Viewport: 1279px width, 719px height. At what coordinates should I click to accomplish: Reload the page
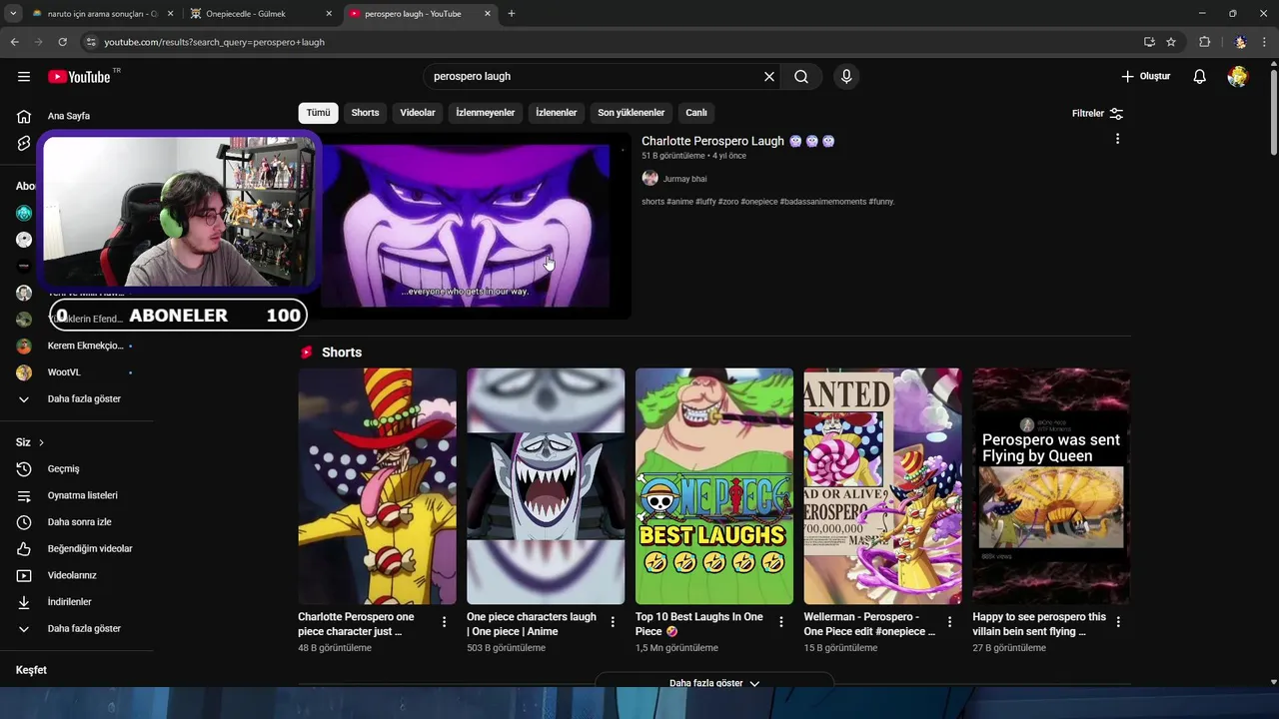(62, 42)
